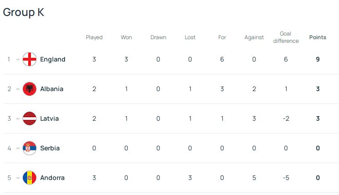Select the Latvia team name
The width and height of the screenshot is (339, 195).
click(50, 118)
